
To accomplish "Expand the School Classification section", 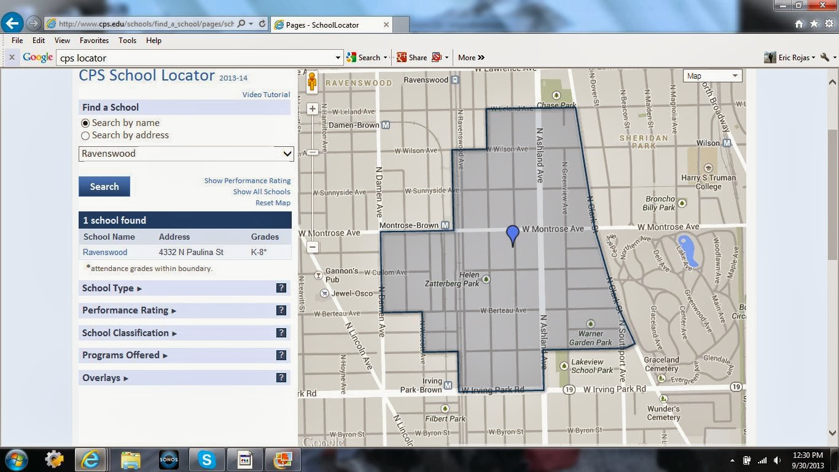I will point(130,333).
